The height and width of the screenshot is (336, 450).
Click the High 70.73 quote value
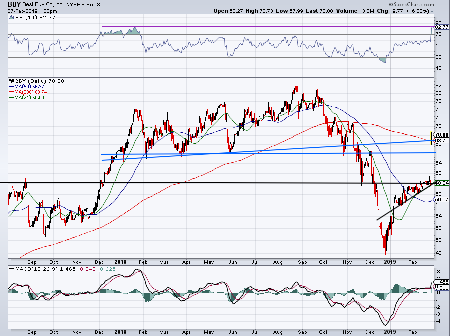[x=259, y=11]
